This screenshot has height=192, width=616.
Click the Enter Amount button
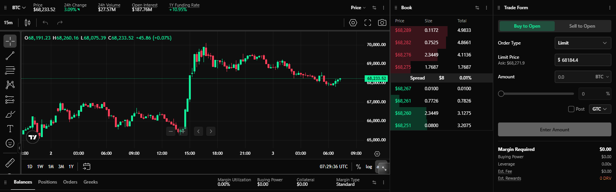point(554,130)
